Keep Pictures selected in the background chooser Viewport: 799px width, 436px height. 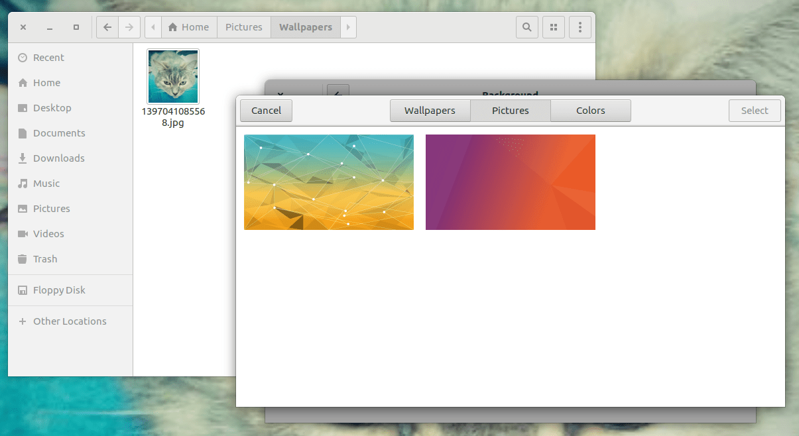point(510,110)
